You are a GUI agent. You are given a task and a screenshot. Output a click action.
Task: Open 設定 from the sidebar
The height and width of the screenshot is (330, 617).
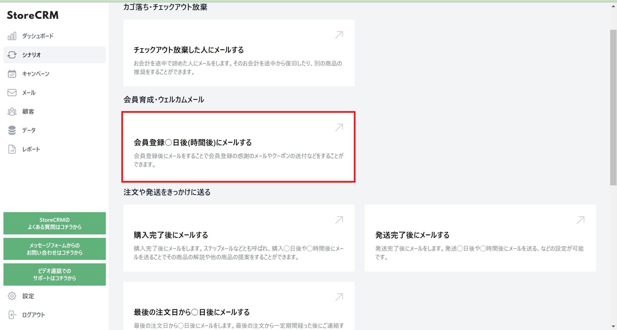(x=55, y=296)
